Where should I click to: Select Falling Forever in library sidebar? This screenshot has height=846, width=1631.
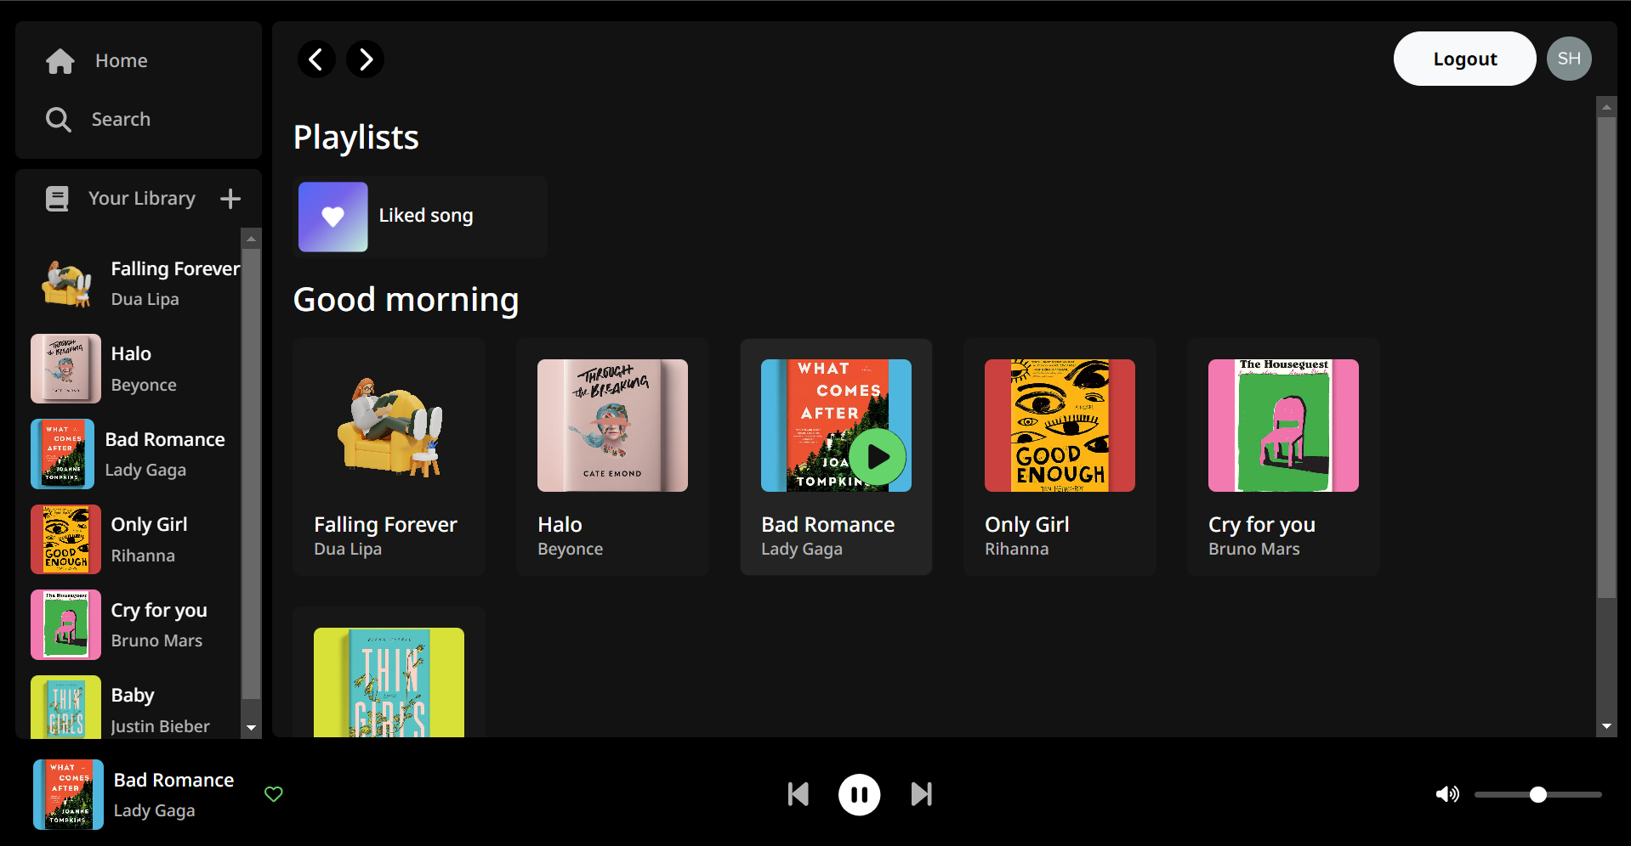pyautogui.click(x=136, y=284)
